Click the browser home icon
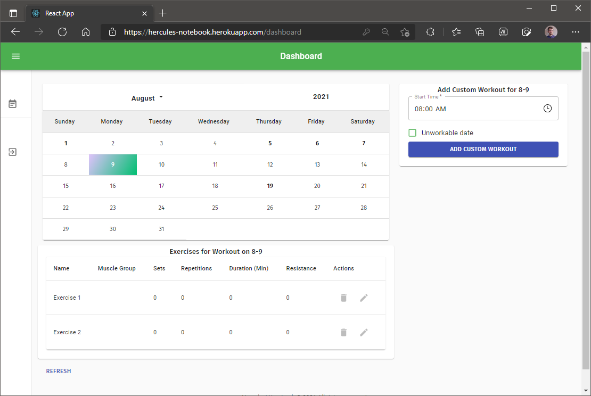591x396 pixels. pos(86,32)
